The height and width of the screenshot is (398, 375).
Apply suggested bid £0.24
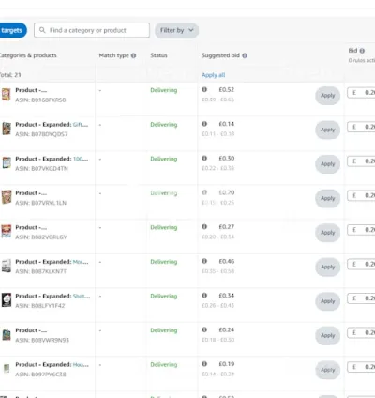[x=327, y=335]
